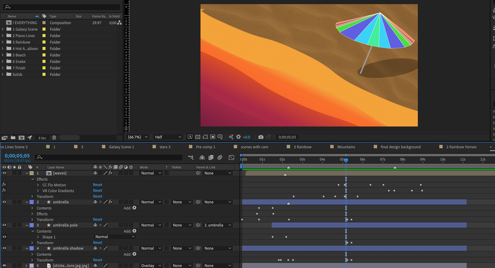Screen dimensions: 495x268
Task: Reset umbrella layer Transform
Action: click(98, 219)
